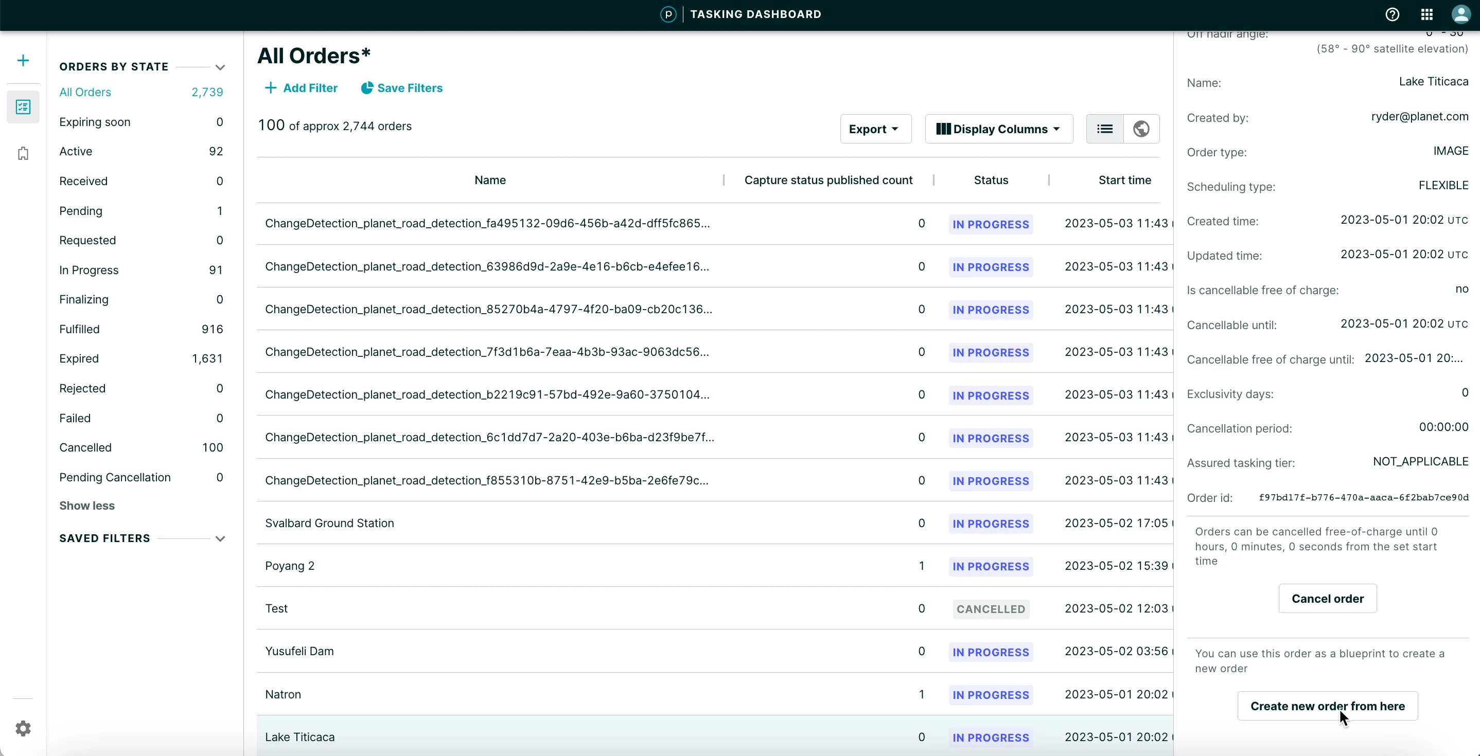Select In Progress state filter
The width and height of the screenshot is (1480, 756).
point(141,270)
